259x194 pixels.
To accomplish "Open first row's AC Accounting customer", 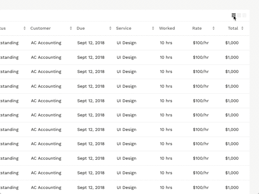I will coord(46,43).
